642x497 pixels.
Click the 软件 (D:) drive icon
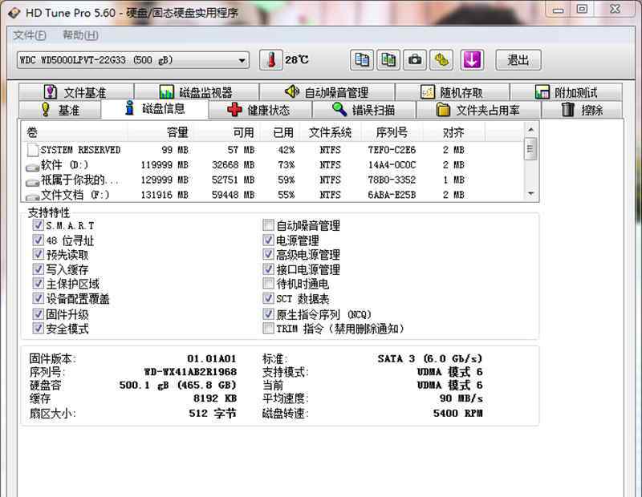(x=32, y=167)
